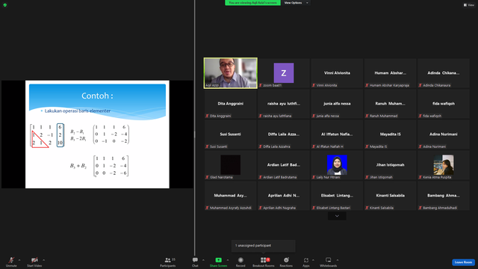The image size is (478, 269).
Task: Select junia alfa nessa's participant tile
Action: [x=337, y=104]
